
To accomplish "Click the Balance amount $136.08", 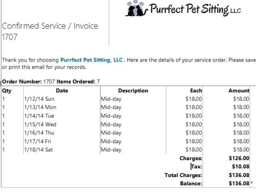I will point(239,184).
